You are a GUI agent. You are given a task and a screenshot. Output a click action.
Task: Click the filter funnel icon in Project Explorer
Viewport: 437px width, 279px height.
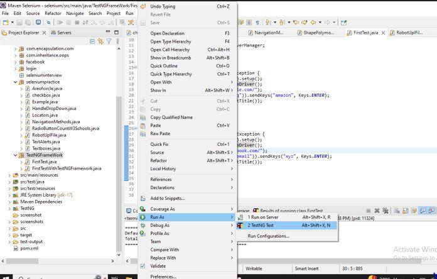(x=109, y=41)
